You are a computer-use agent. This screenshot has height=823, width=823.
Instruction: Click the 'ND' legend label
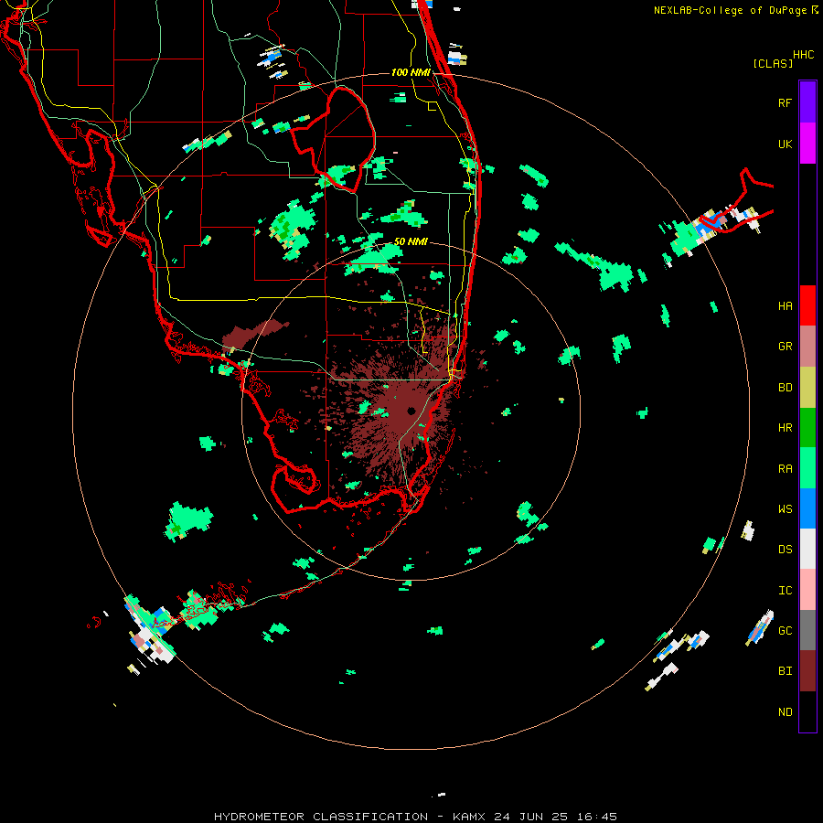click(785, 712)
